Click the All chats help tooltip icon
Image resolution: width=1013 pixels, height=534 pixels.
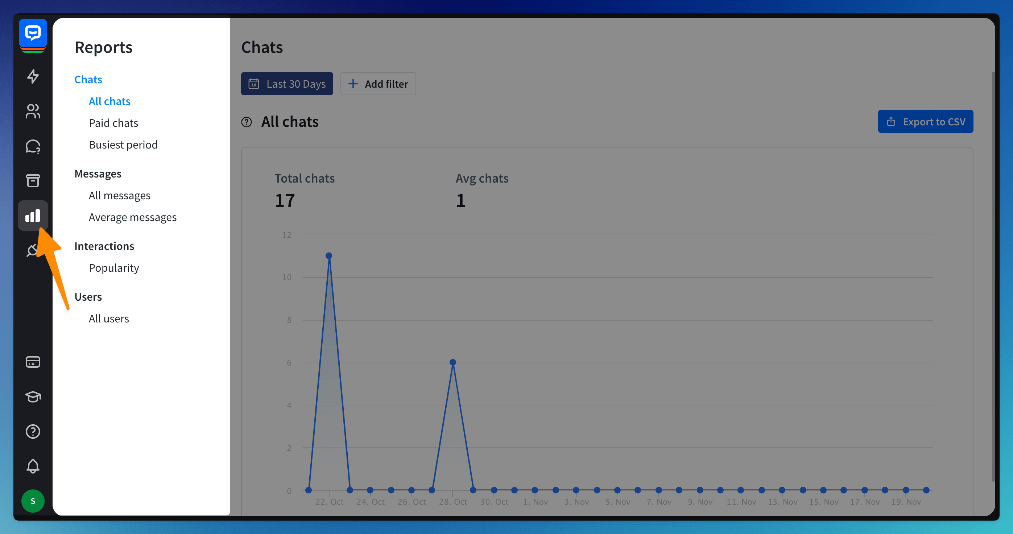click(x=247, y=122)
